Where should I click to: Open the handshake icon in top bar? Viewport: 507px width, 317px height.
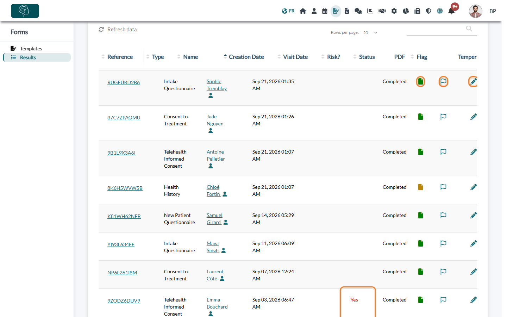(x=382, y=11)
